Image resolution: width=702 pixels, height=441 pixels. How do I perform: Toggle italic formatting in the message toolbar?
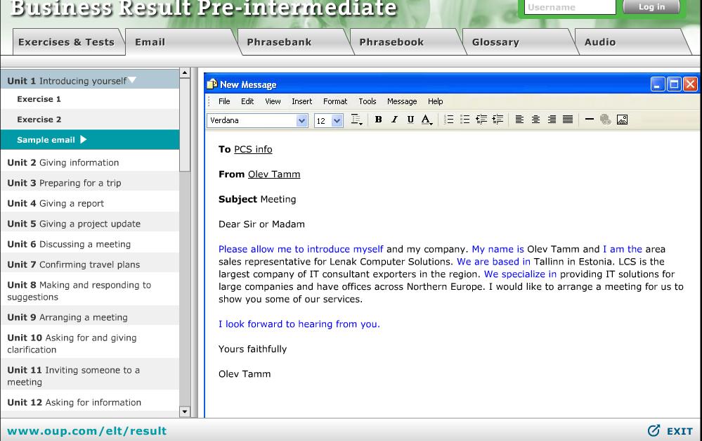[394, 120]
